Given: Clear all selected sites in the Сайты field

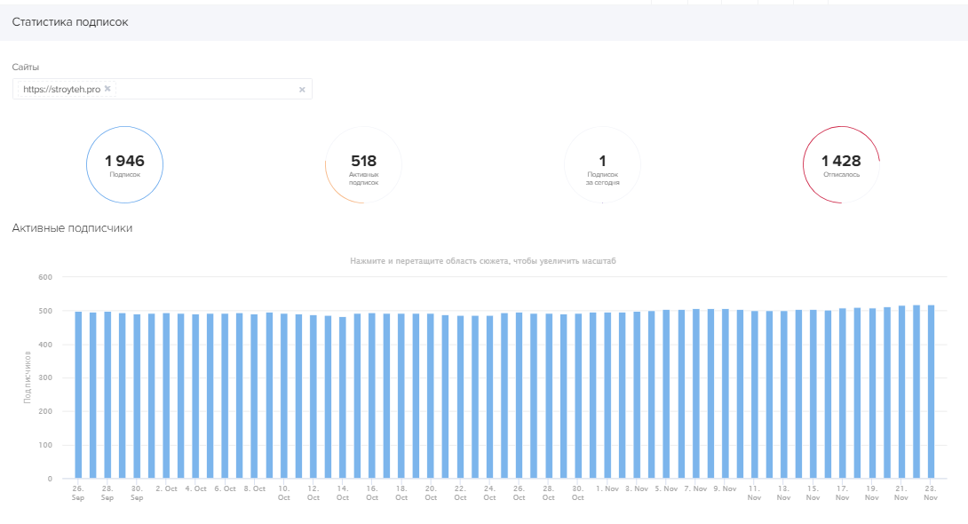Looking at the screenshot, I should [x=302, y=89].
